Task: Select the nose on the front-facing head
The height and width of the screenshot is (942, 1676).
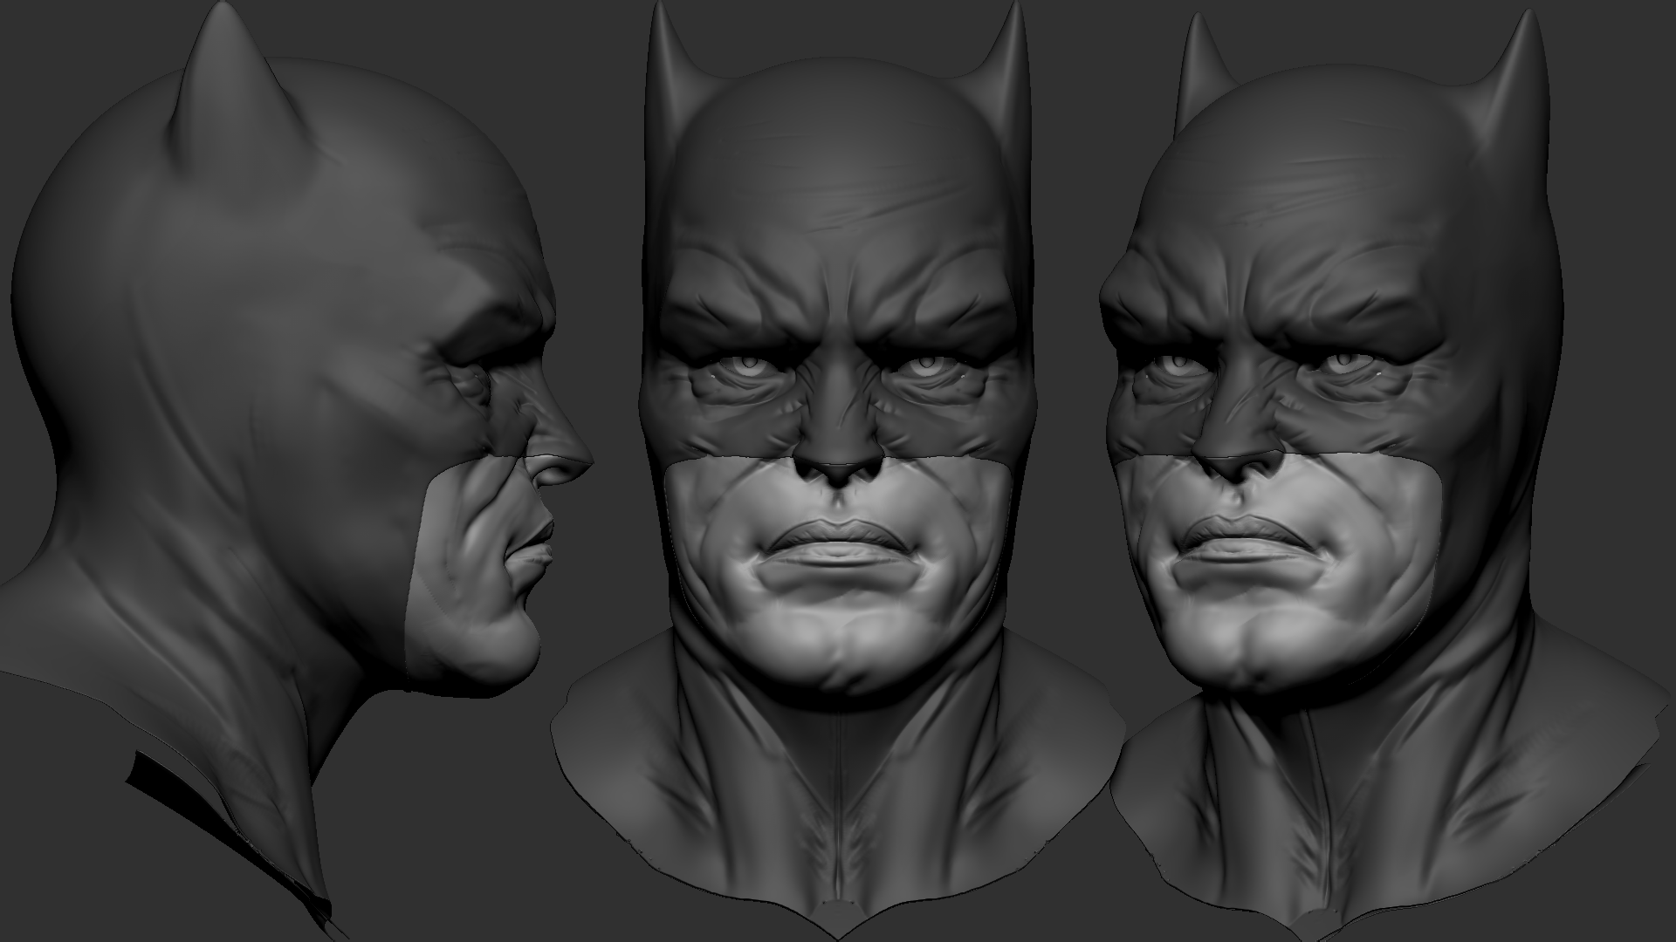Action: coord(838,454)
